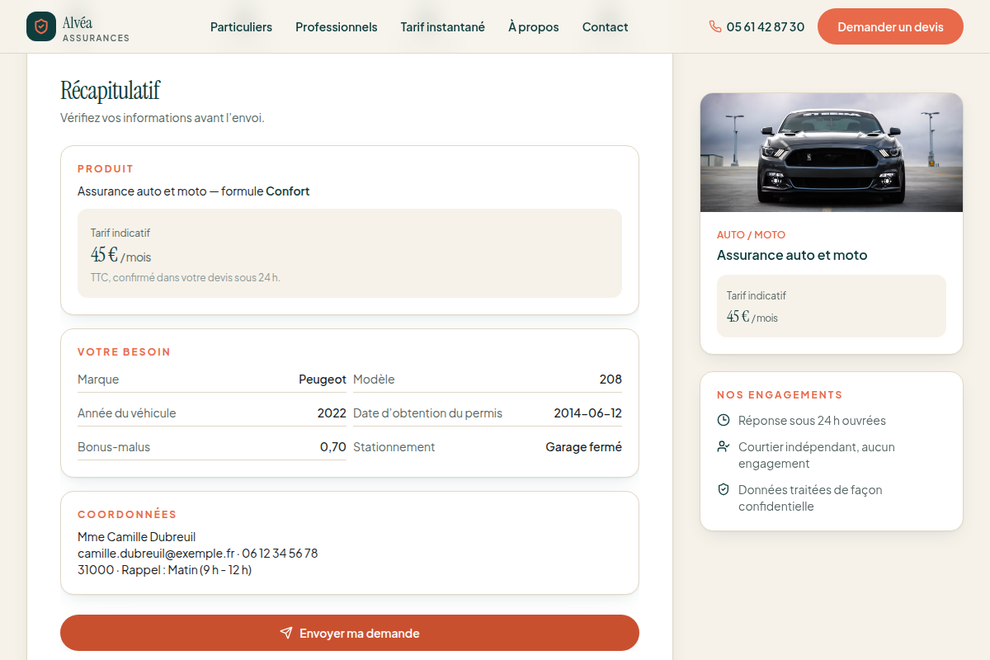Click the AUTO / MOTO category label
Image resolution: width=990 pixels, height=660 pixels.
[752, 235]
